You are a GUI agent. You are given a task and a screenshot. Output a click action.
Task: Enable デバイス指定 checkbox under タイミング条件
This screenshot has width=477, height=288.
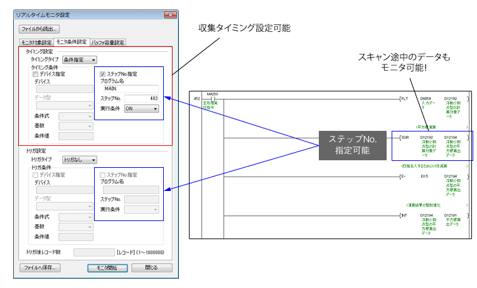(36, 74)
